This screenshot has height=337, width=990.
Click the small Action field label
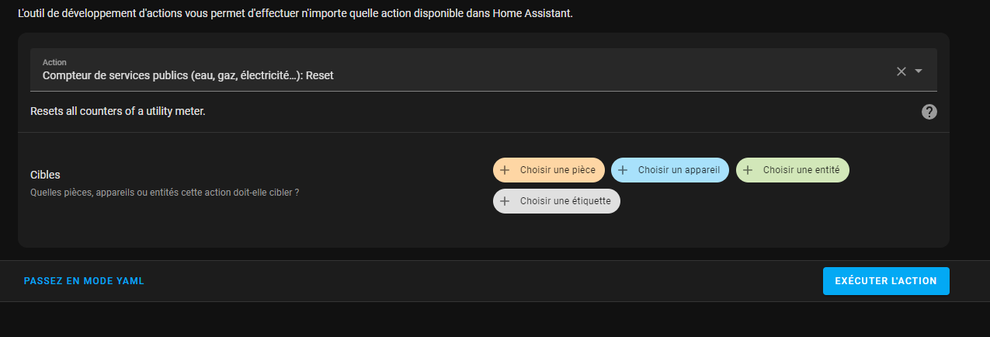pyautogui.click(x=54, y=62)
